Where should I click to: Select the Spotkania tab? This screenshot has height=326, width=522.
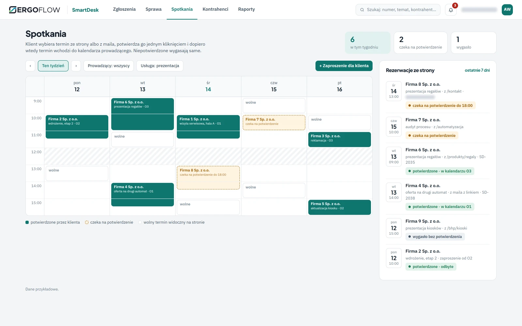(182, 9)
